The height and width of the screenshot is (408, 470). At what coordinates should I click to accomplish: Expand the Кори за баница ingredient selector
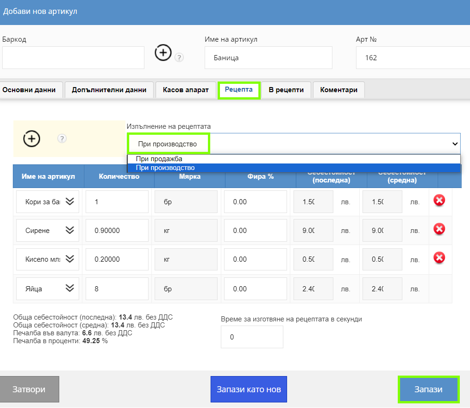pyautogui.click(x=70, y=201)
